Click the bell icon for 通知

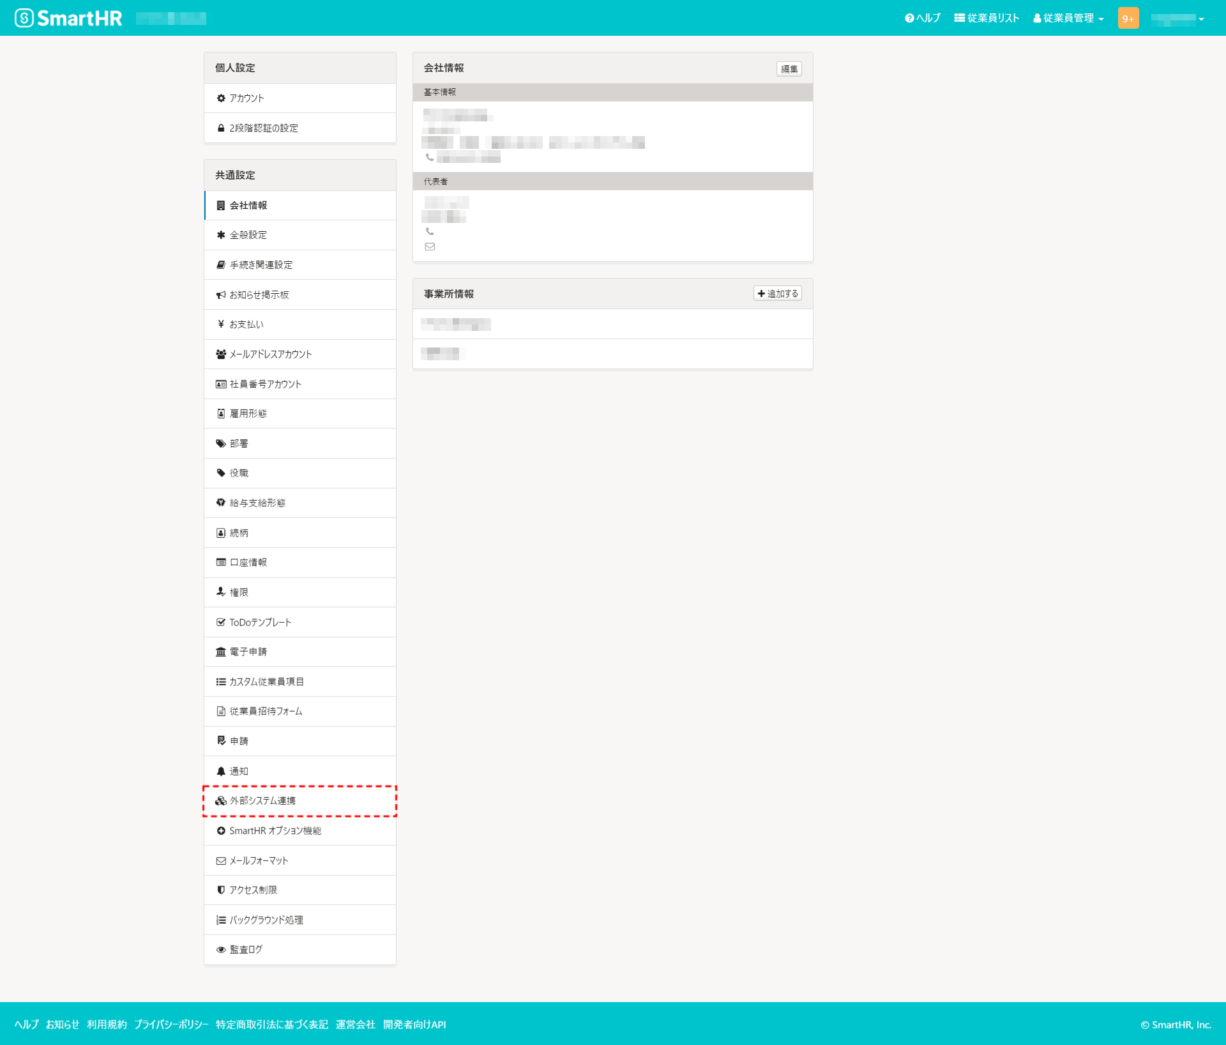(220, 770)
